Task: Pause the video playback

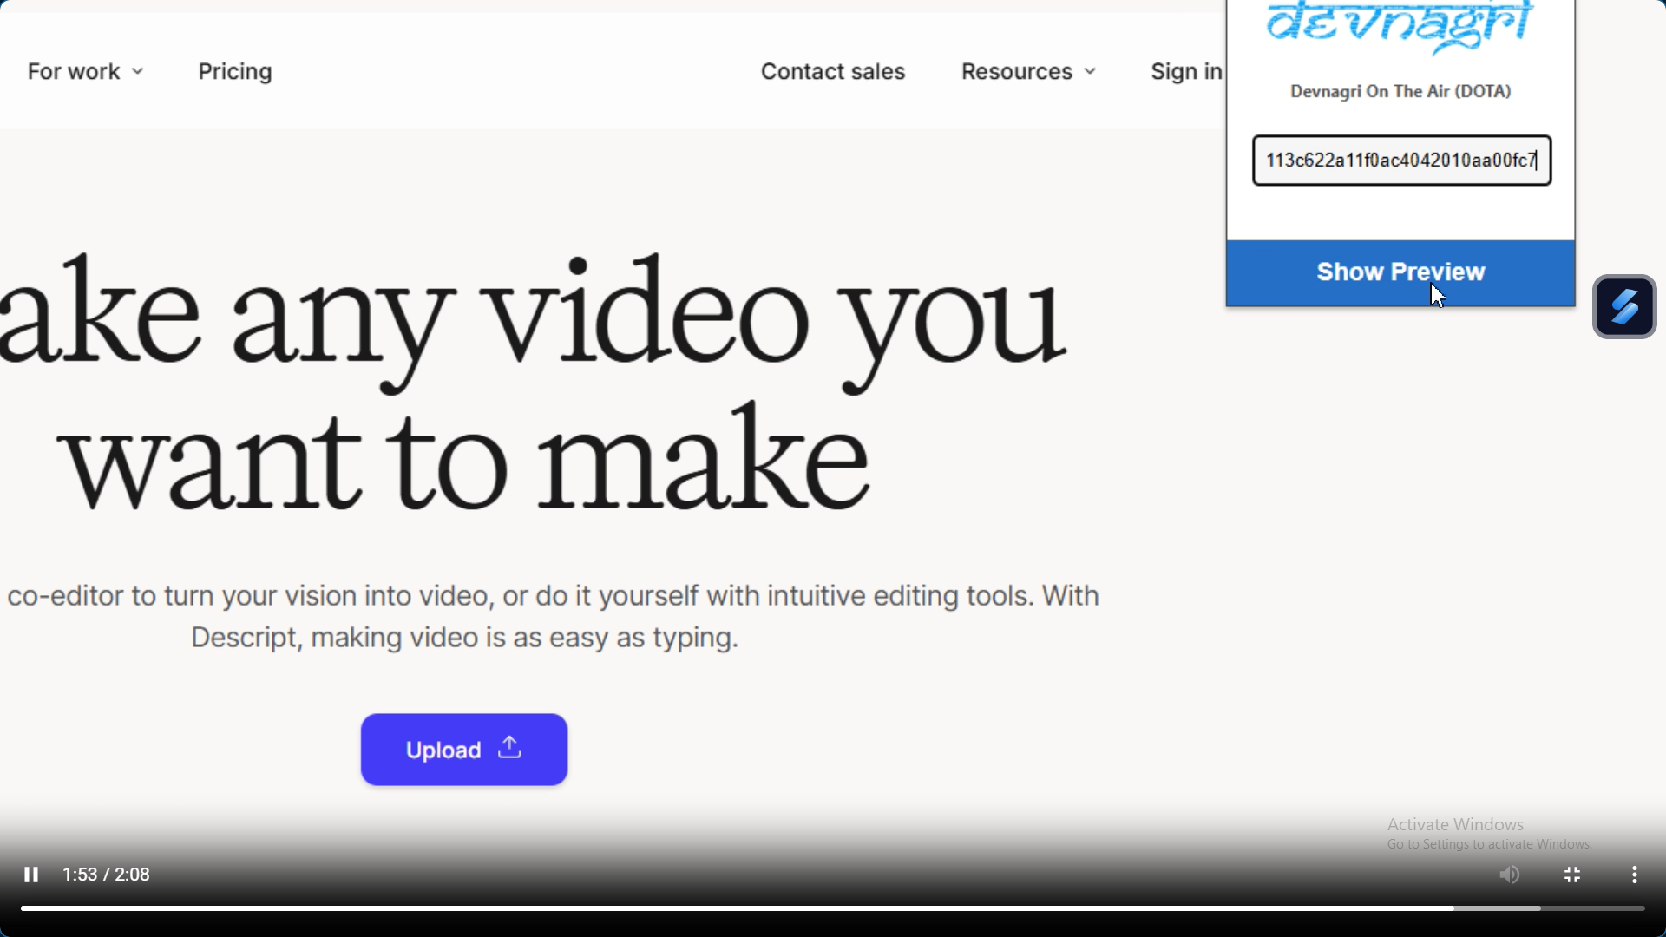Action: (31, 875)
